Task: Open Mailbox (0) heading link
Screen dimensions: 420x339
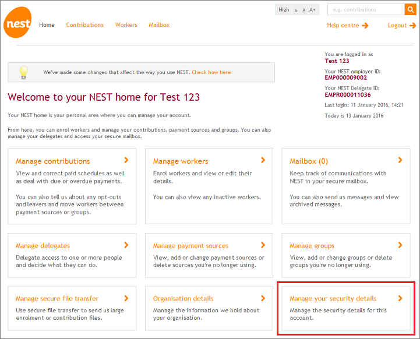Action: click(309, 161)
